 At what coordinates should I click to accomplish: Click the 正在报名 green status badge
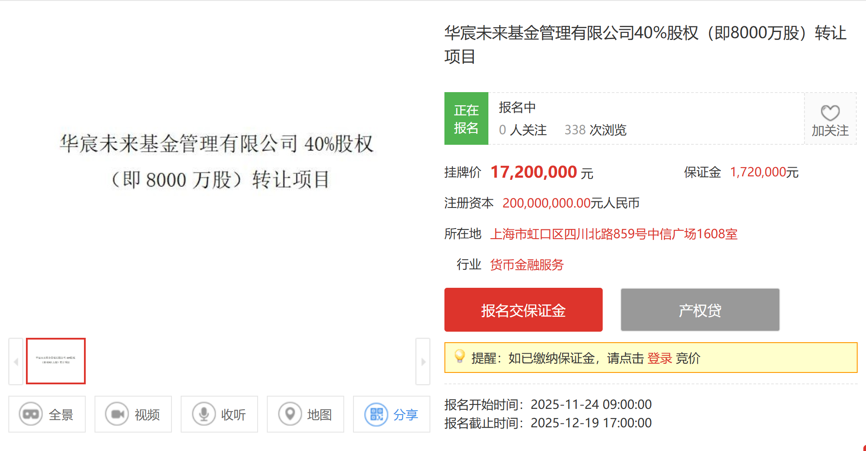coord(466,118)
